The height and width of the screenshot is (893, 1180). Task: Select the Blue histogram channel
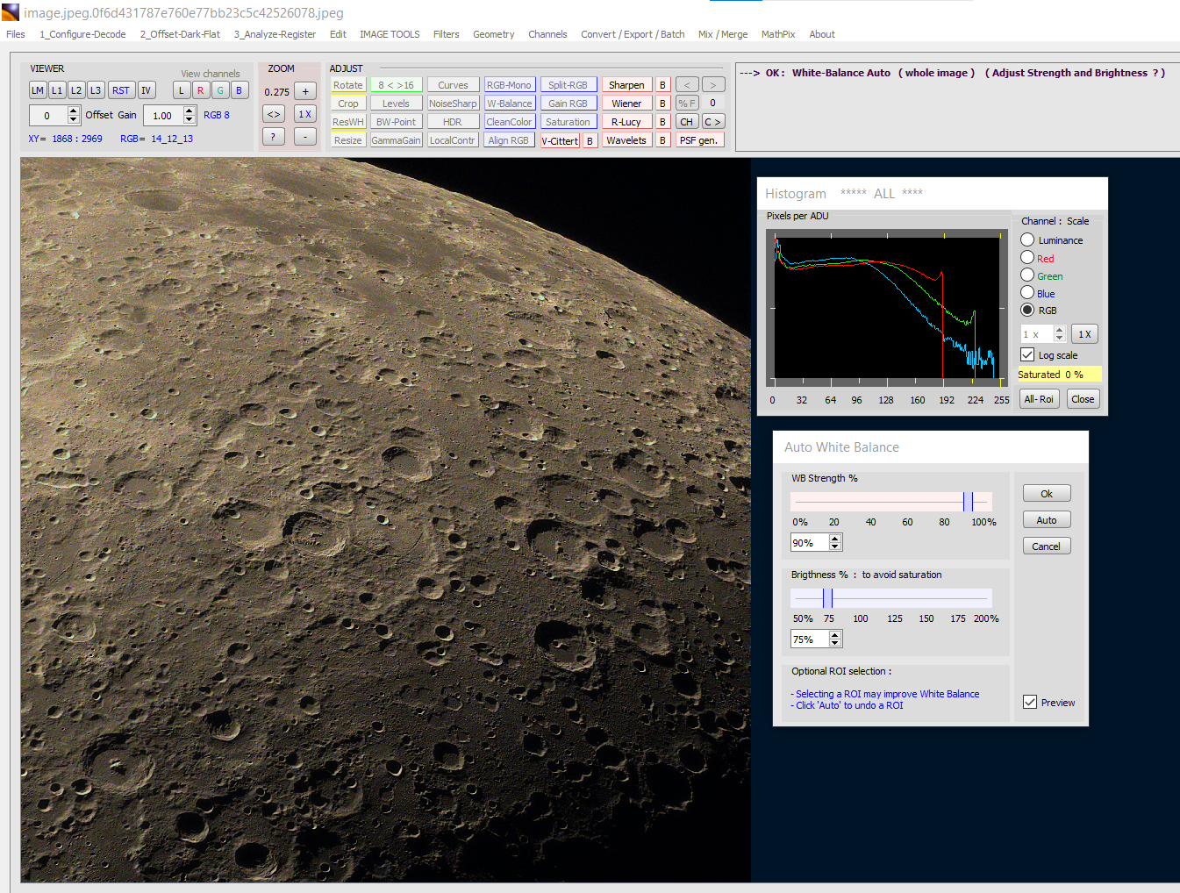1027,293
